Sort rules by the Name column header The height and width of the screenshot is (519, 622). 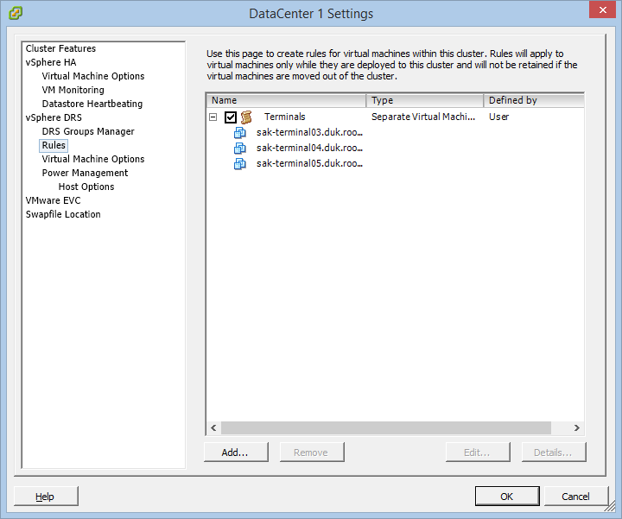coord(286,100)
